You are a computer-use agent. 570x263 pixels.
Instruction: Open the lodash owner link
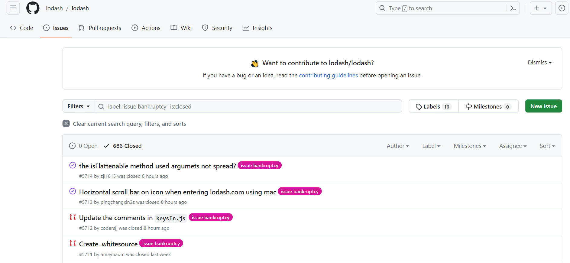coord(54,8)
